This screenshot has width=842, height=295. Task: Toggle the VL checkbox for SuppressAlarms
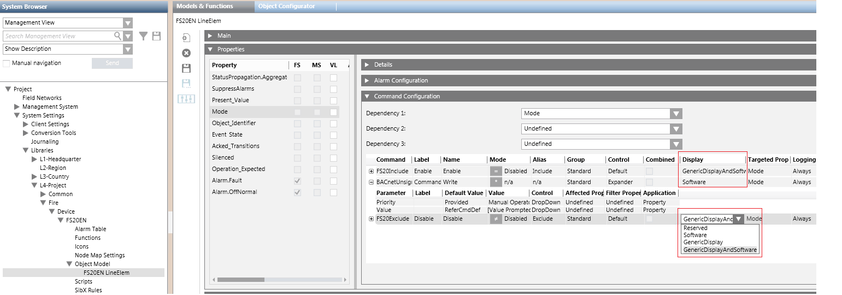click(333, 89)
